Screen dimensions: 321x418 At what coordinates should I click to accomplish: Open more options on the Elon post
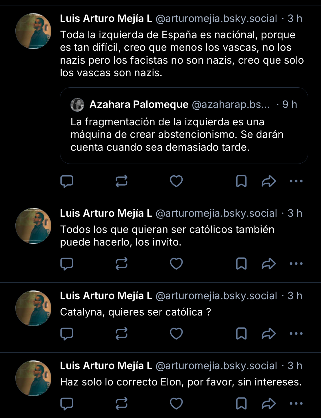click(x=296, y=403)
